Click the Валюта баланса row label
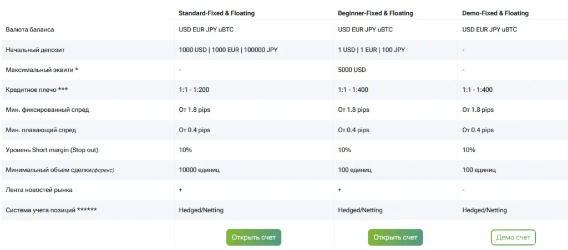Viewport: 568px width, 250px height. [30, 30]
